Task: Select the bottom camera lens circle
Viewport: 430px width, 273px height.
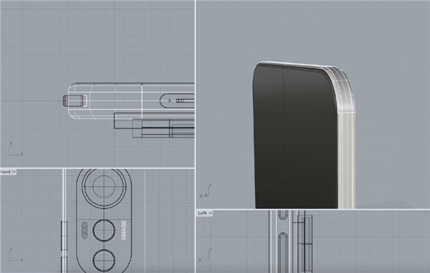Action: coord(104,261)
